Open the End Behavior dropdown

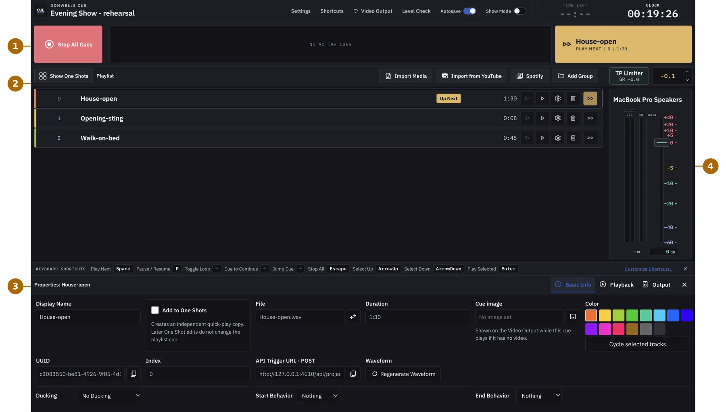539,396
